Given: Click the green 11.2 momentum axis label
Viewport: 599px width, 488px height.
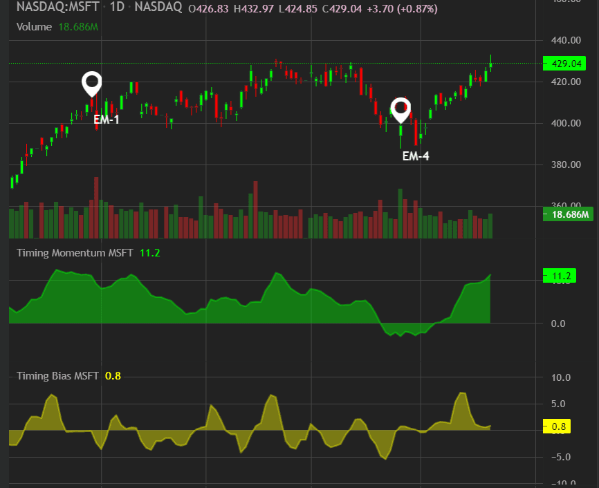Looking at the screenshot, I should (560, 276).
